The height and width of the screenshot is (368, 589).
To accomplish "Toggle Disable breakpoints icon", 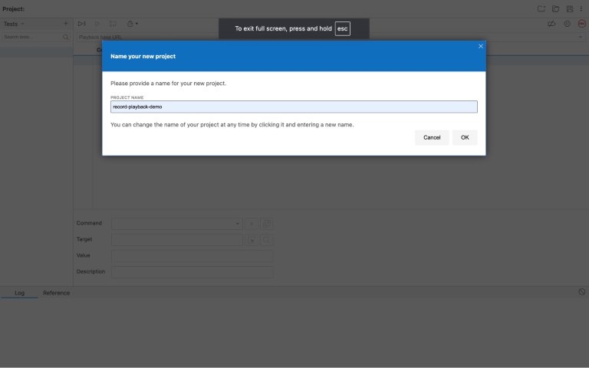I will [x=551, y=24].
